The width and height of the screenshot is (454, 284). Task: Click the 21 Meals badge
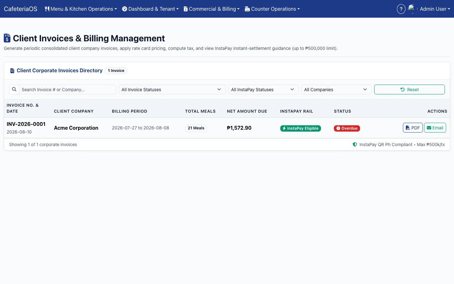[x=196, y=128]
